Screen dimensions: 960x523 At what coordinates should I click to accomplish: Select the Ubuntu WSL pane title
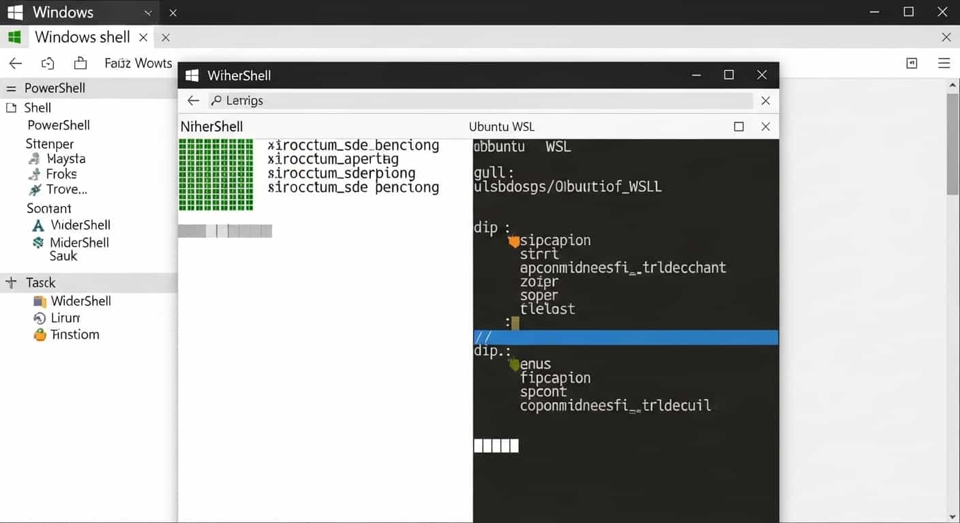pos(501,127)
